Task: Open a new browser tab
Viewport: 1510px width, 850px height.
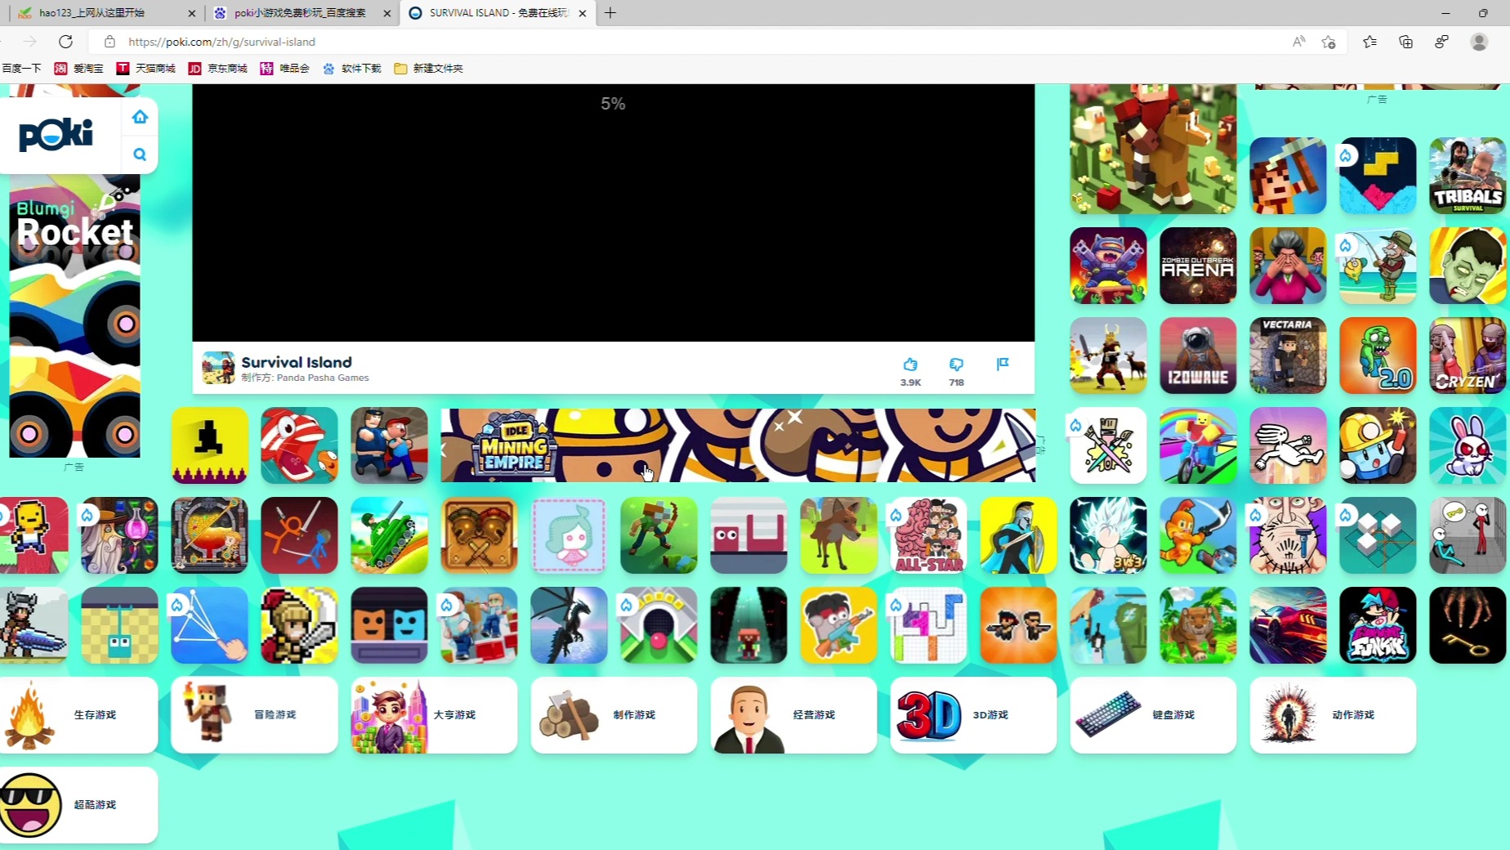Action: click(x=610, y=13)
